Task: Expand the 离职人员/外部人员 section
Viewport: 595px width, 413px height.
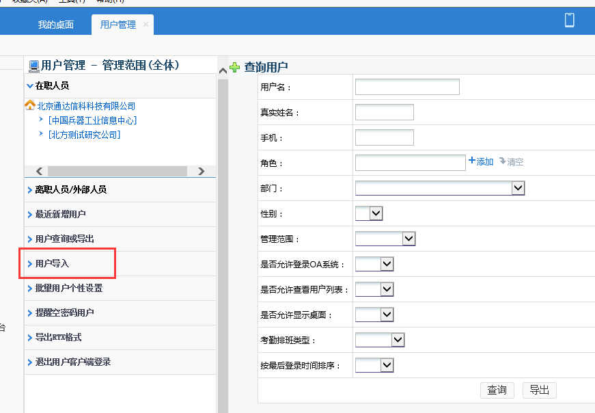Action: coord(70,189)
